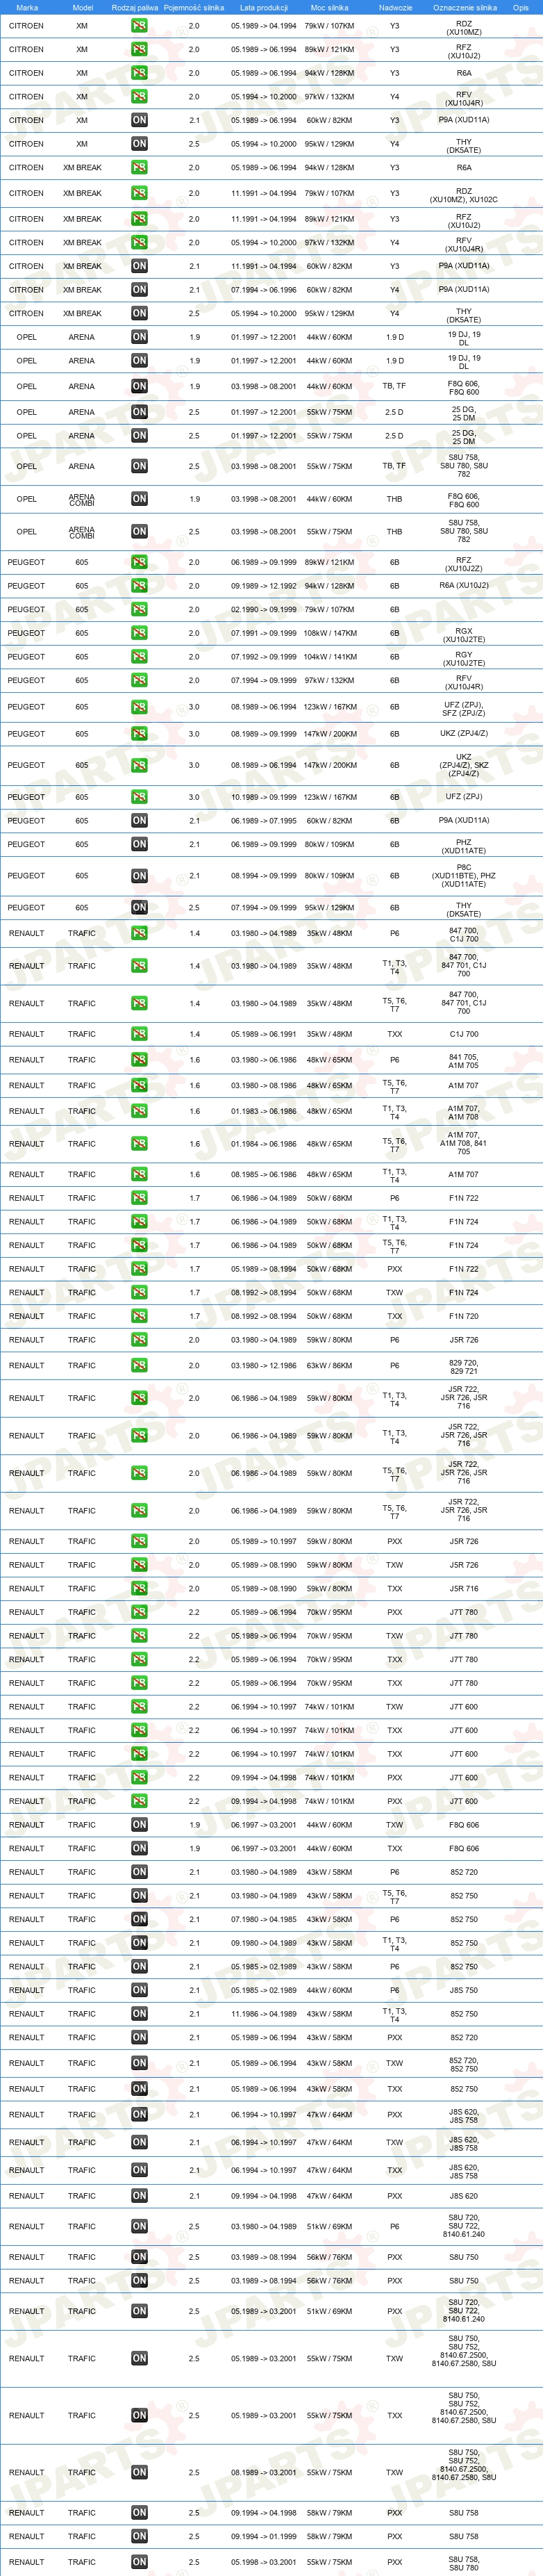Image resolution: width=543 pixels, height=2576 pixels.
Task: Click the 11.1986 -> 04.1989 production years cell
Action: 264,2014
